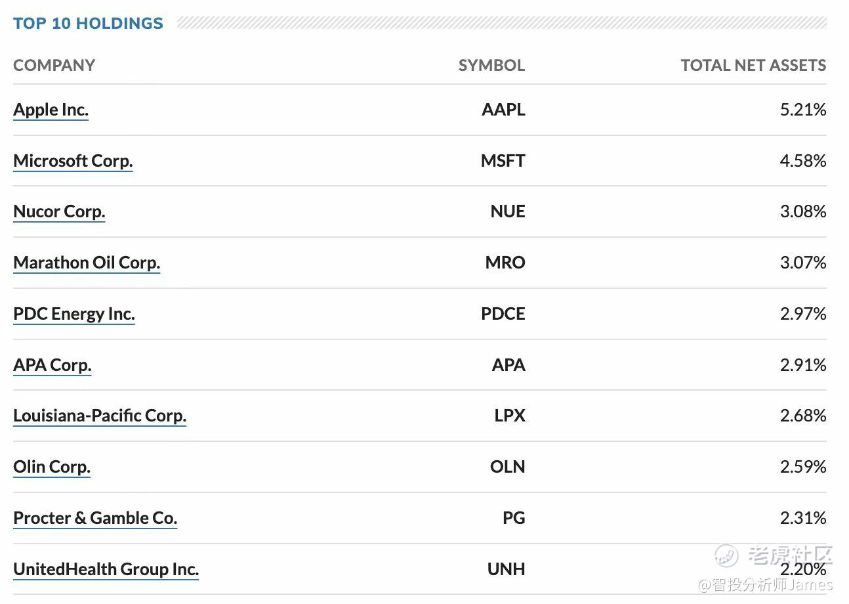The image size is (849, 604).
Task: Click the TOTAL NET ASSETS header
Action: tap(753, 66)
